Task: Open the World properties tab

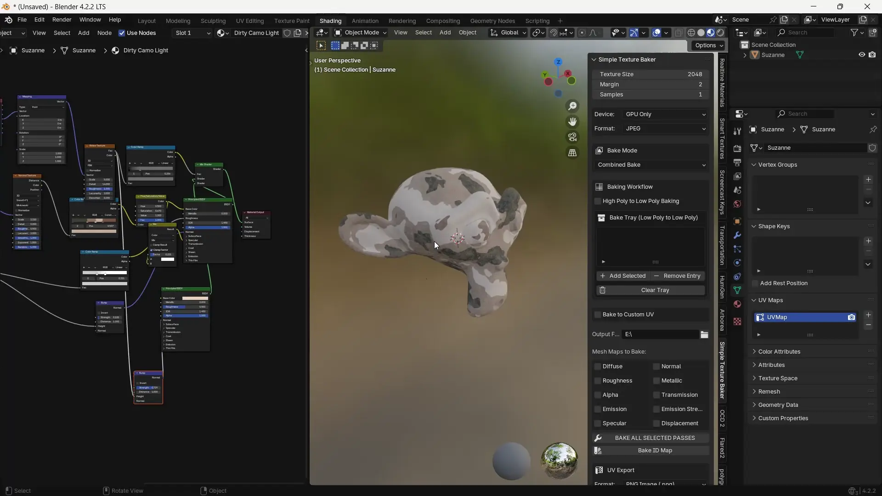Action: pyautogui.click(x=737, y=204)
